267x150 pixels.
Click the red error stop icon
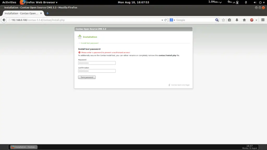(x=79, y=52)
